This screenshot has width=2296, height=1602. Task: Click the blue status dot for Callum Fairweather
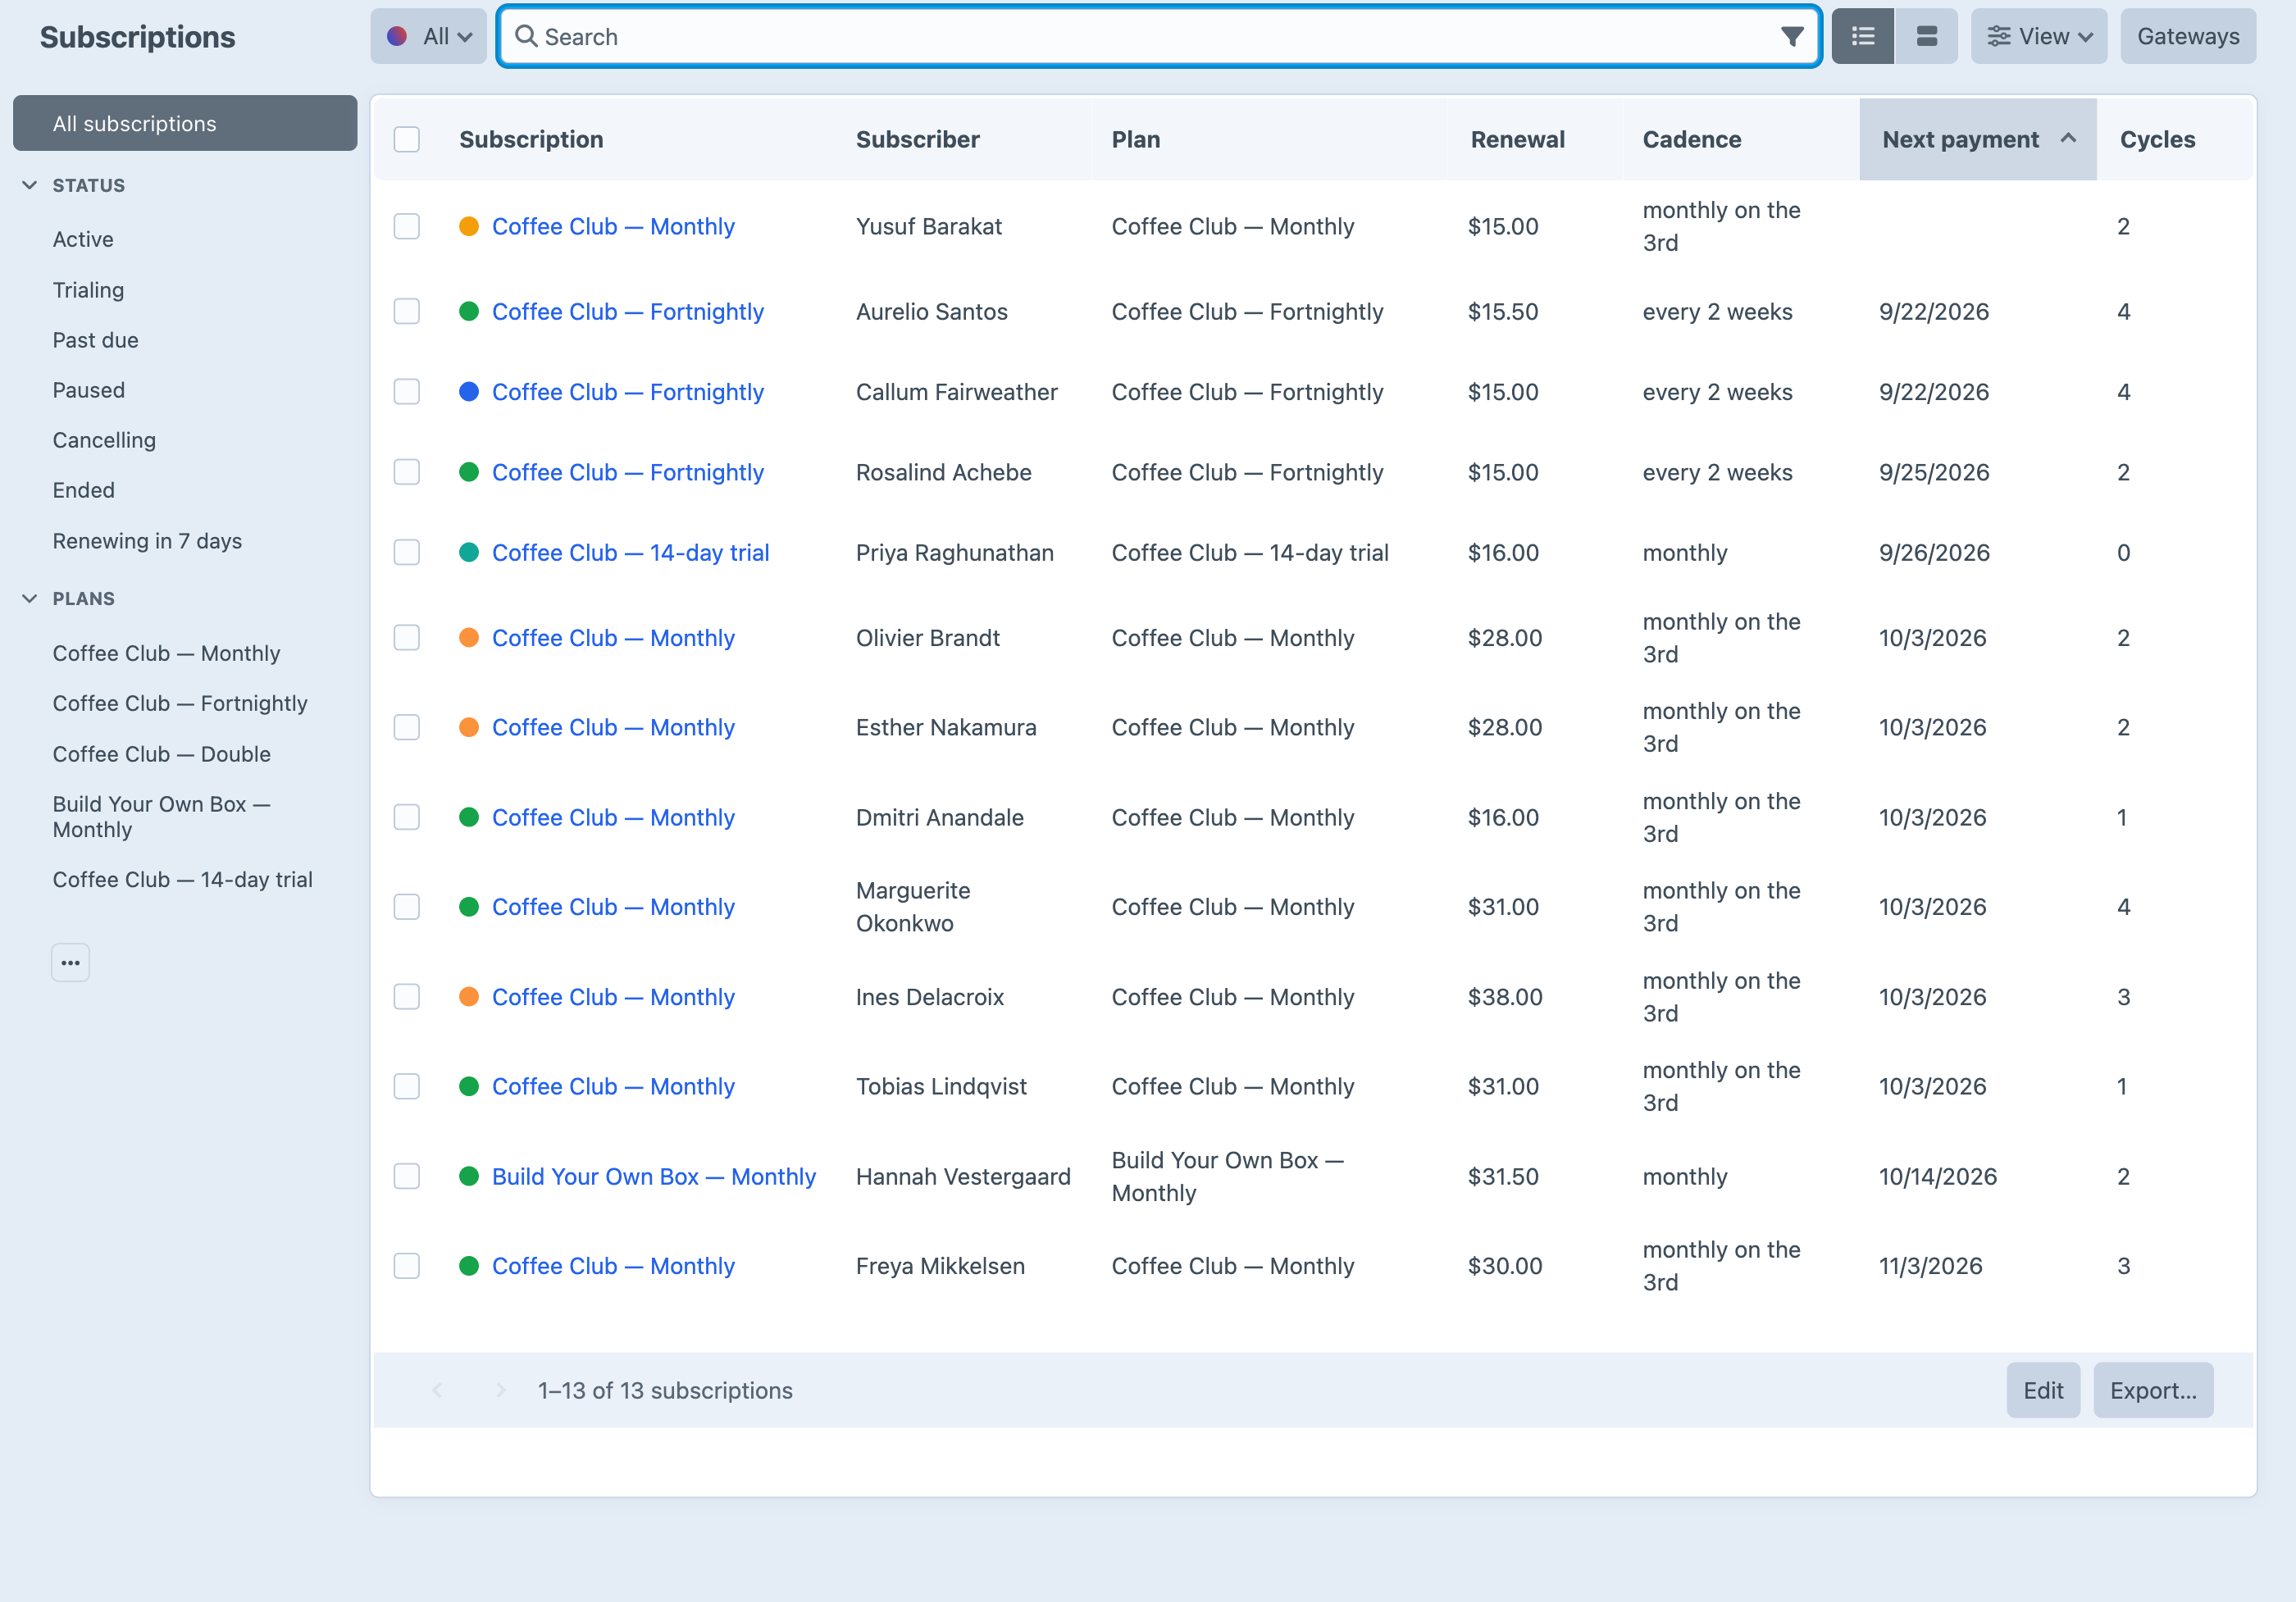pyautogui.click(x=468, y=392)
